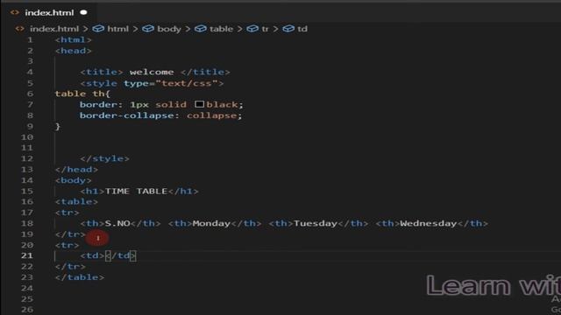Select the index.html editor tab

(x=49, y=12)
